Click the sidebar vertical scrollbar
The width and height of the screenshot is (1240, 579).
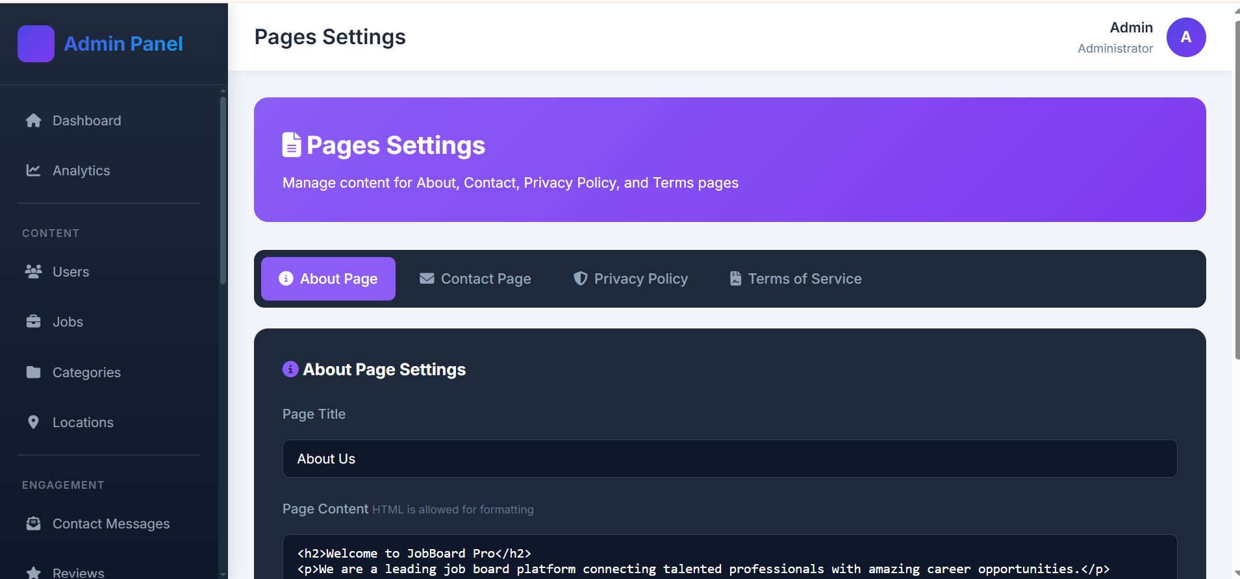coord(223,188)
